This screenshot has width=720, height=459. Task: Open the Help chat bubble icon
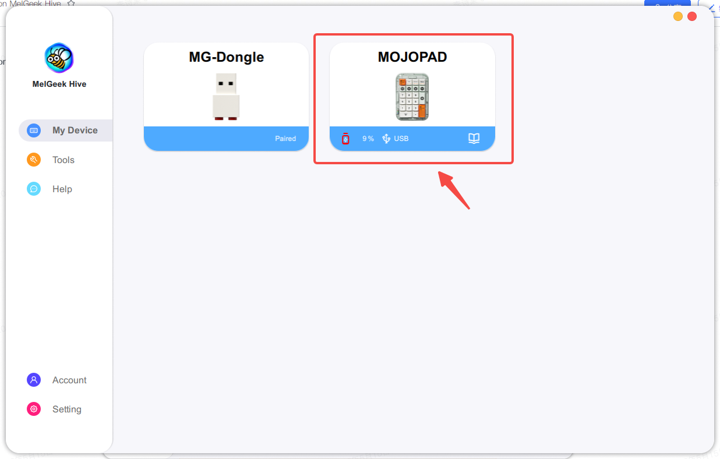pos(34,189)
